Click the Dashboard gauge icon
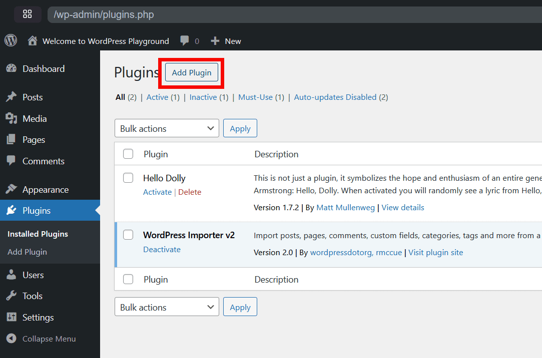 (x=11, y=69)
